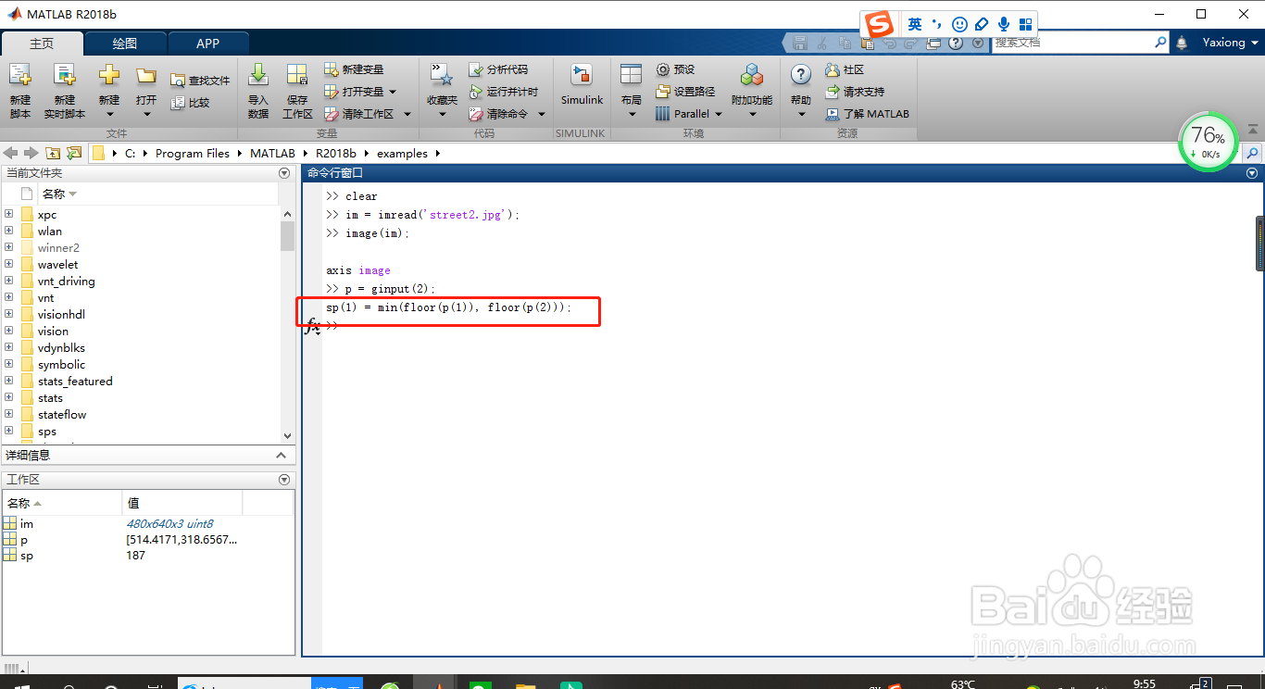Viewport: 1265px width, 689px height.
Task: Open Workspace (工作区) panel actions menu
Action: tap(284, 480)
